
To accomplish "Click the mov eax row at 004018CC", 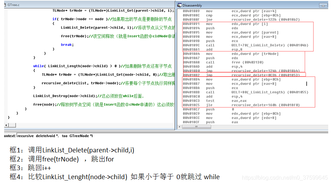I will click(229, 118).
